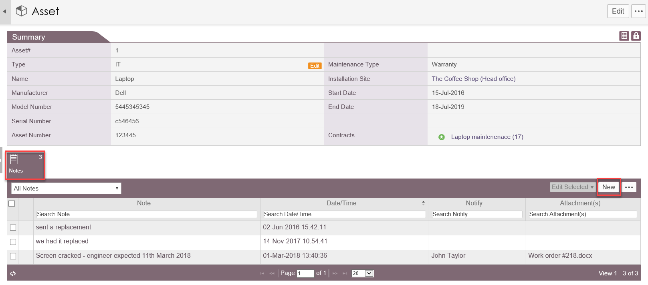Toggle the select-all notes checkbox
Viewport: 648px width, 285px height.
pyautogui.click(x=12, y=204)
